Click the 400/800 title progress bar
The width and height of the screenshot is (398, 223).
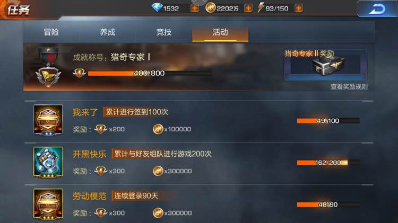149,74
